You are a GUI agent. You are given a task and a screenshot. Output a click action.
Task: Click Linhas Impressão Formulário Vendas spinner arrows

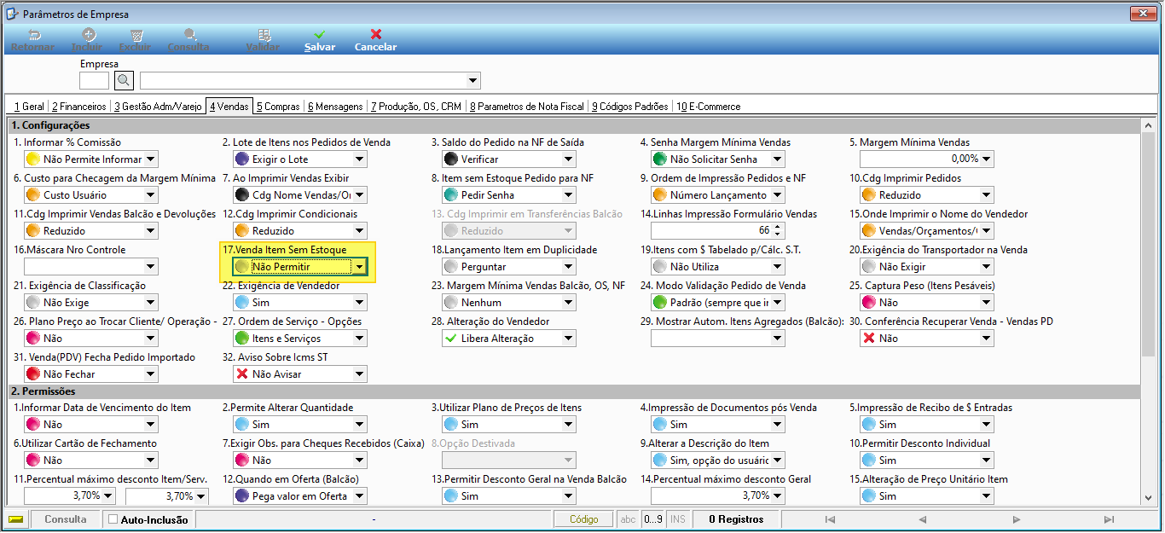coord(777,231)
